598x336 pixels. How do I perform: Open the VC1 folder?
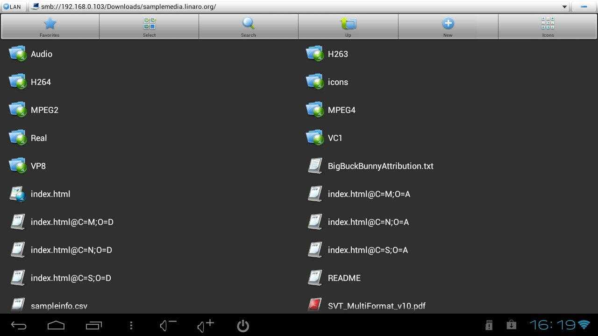pyautogui.click(x=335, y=138)
